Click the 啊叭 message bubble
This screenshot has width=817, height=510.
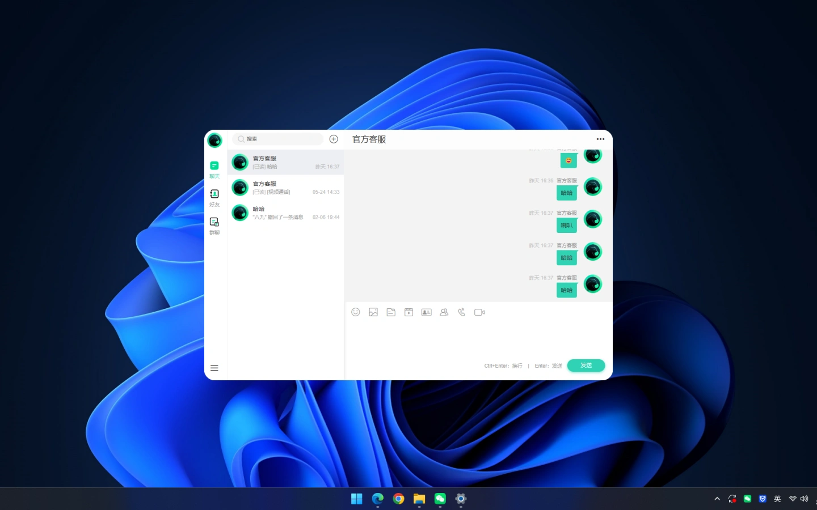point(567,226)
